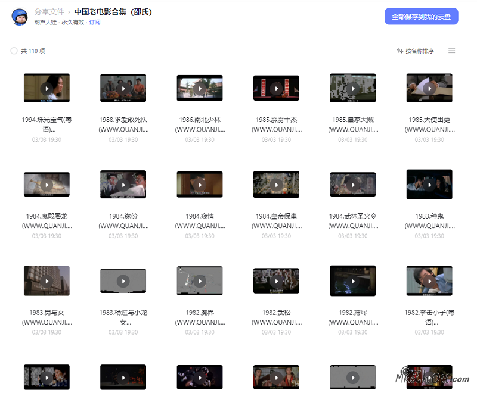Open the 1984.魔殿屠龙 file name

point(47,221)
